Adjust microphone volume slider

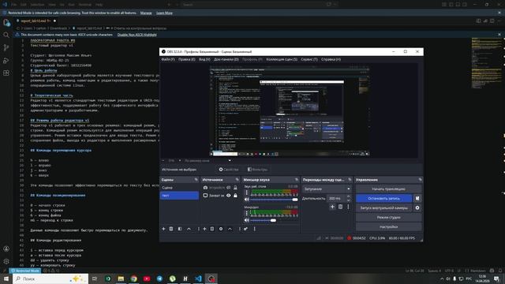click(x=274, y=220)
